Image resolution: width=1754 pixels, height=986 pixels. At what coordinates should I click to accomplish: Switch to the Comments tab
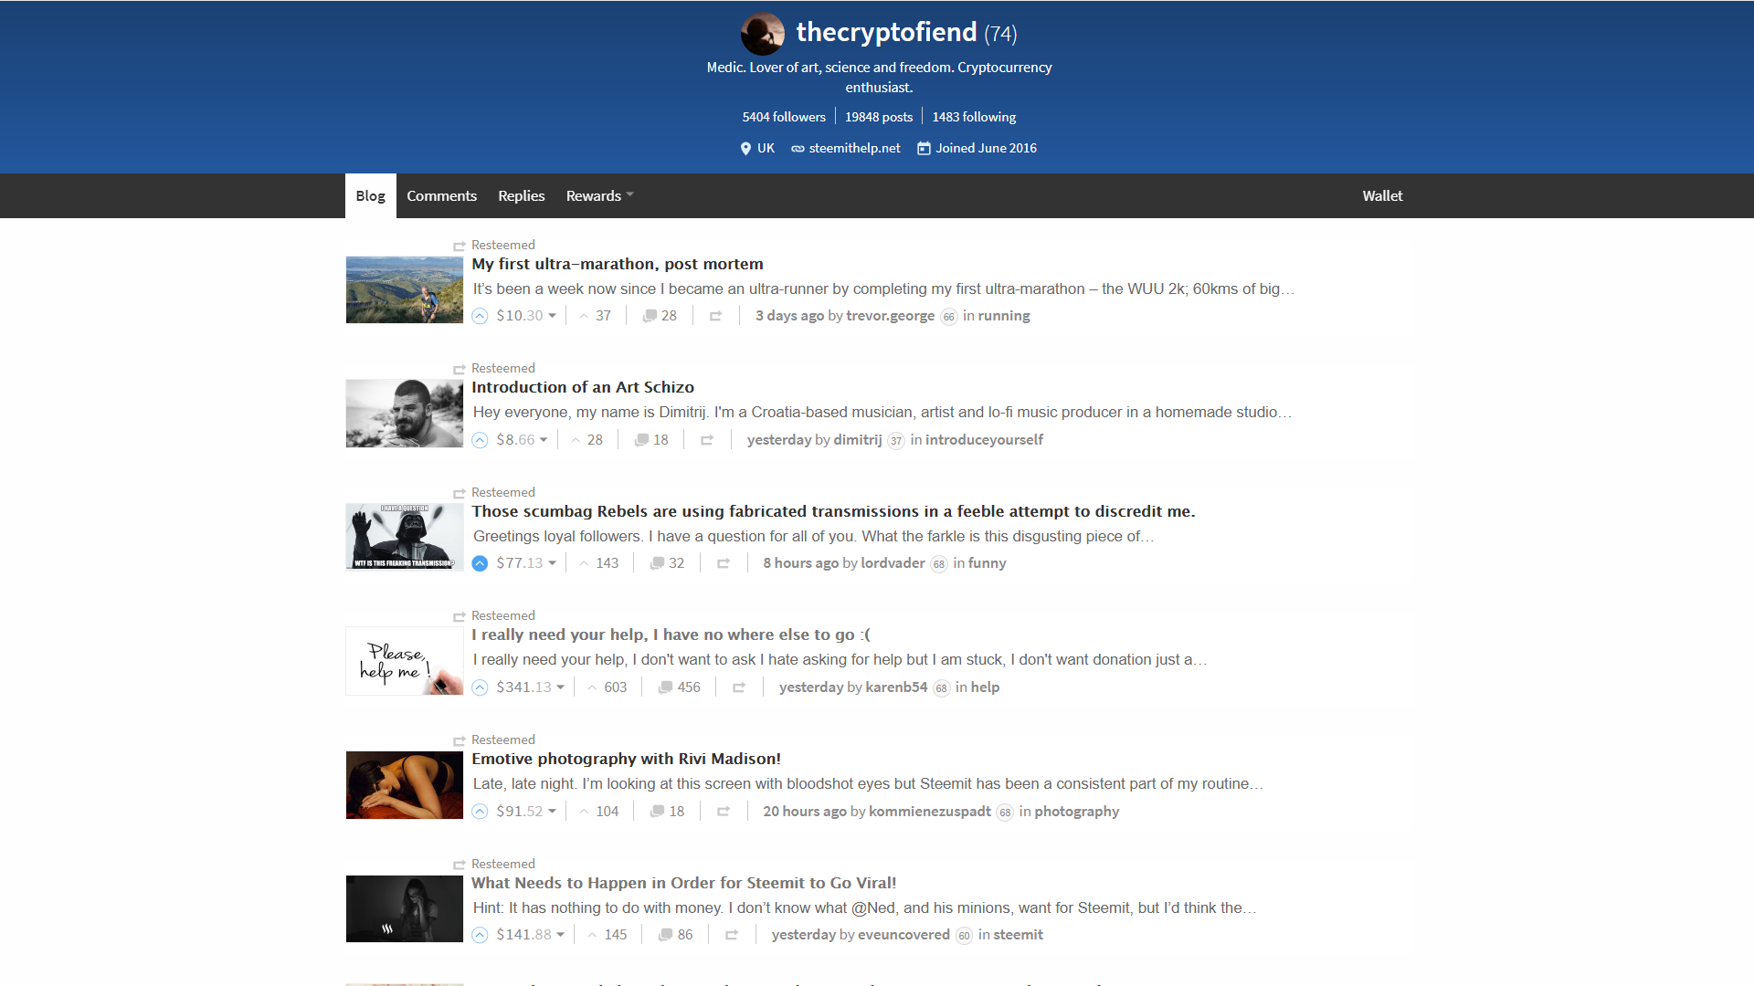441,195
